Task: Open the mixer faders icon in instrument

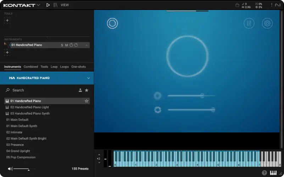Action: (x=249, y=23)
